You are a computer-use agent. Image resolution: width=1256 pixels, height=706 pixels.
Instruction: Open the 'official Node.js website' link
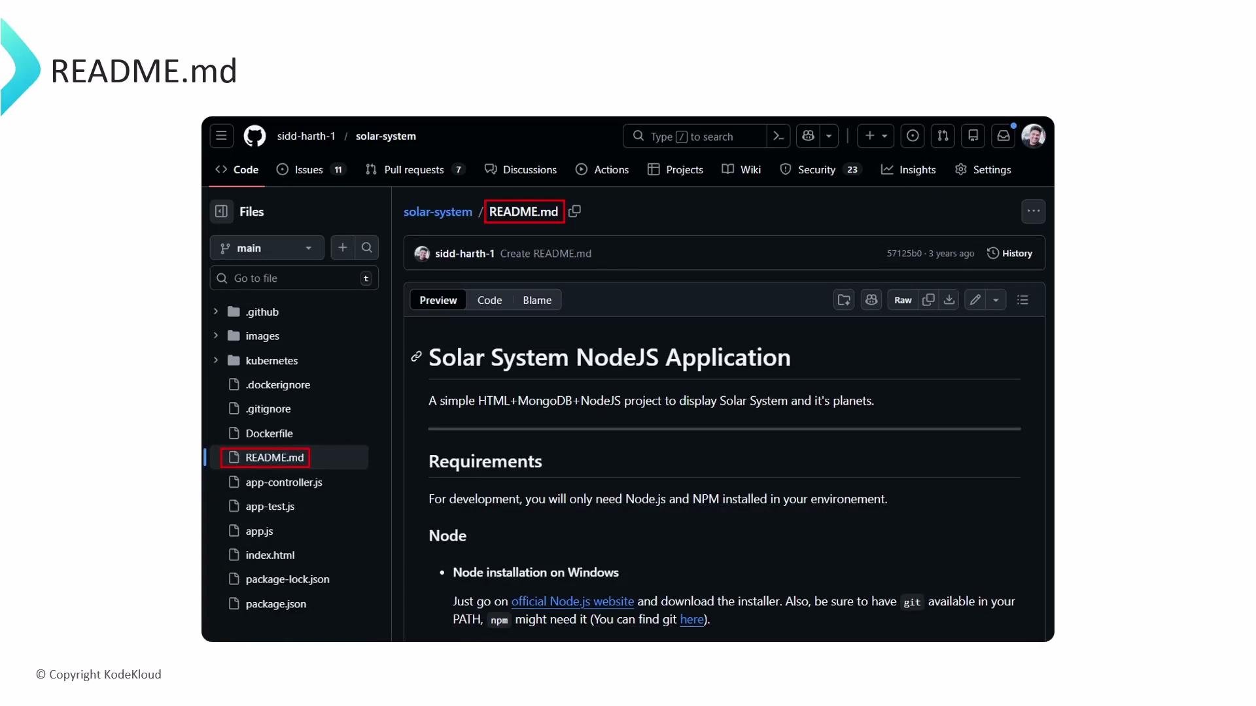coord(572,601)
